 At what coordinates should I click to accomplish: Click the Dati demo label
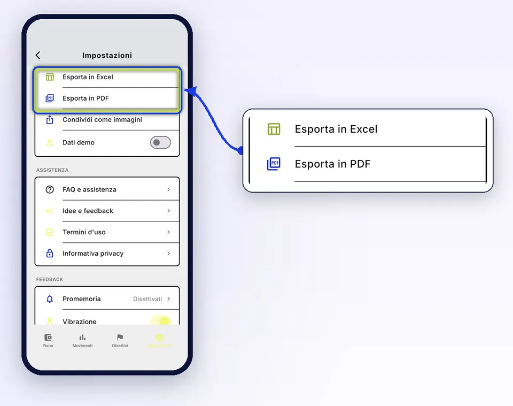79,142
